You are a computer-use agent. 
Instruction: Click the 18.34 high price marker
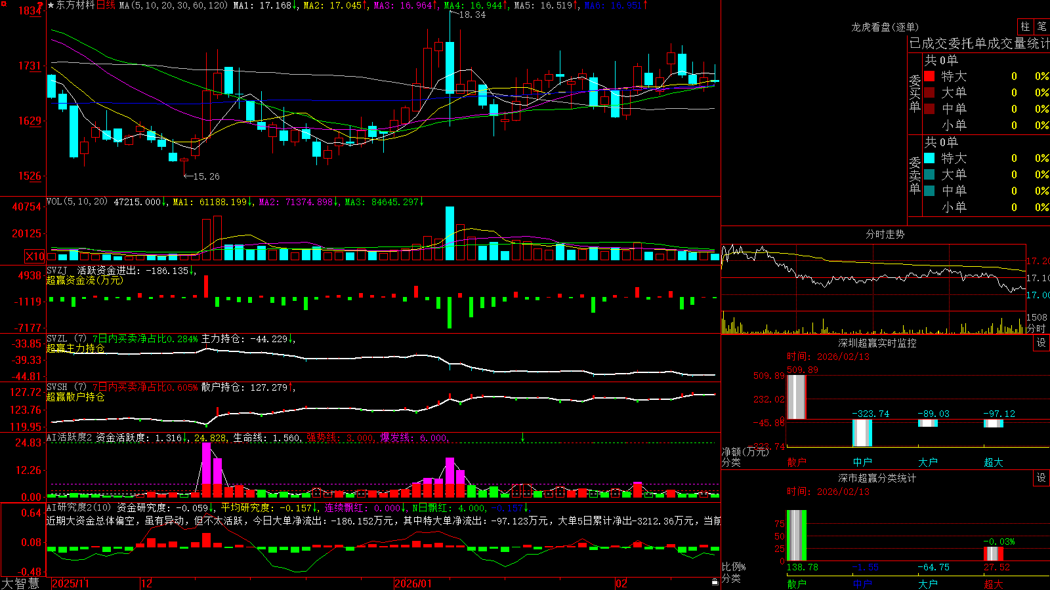pos(472,14)
